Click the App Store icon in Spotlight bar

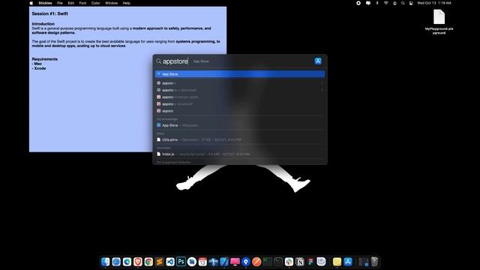pyautogui.click(x=318, y=61)
